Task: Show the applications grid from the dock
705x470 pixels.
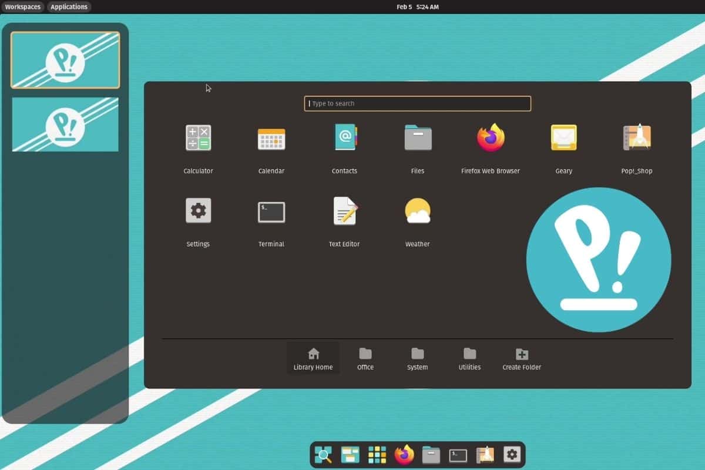Action: point(377,454)
